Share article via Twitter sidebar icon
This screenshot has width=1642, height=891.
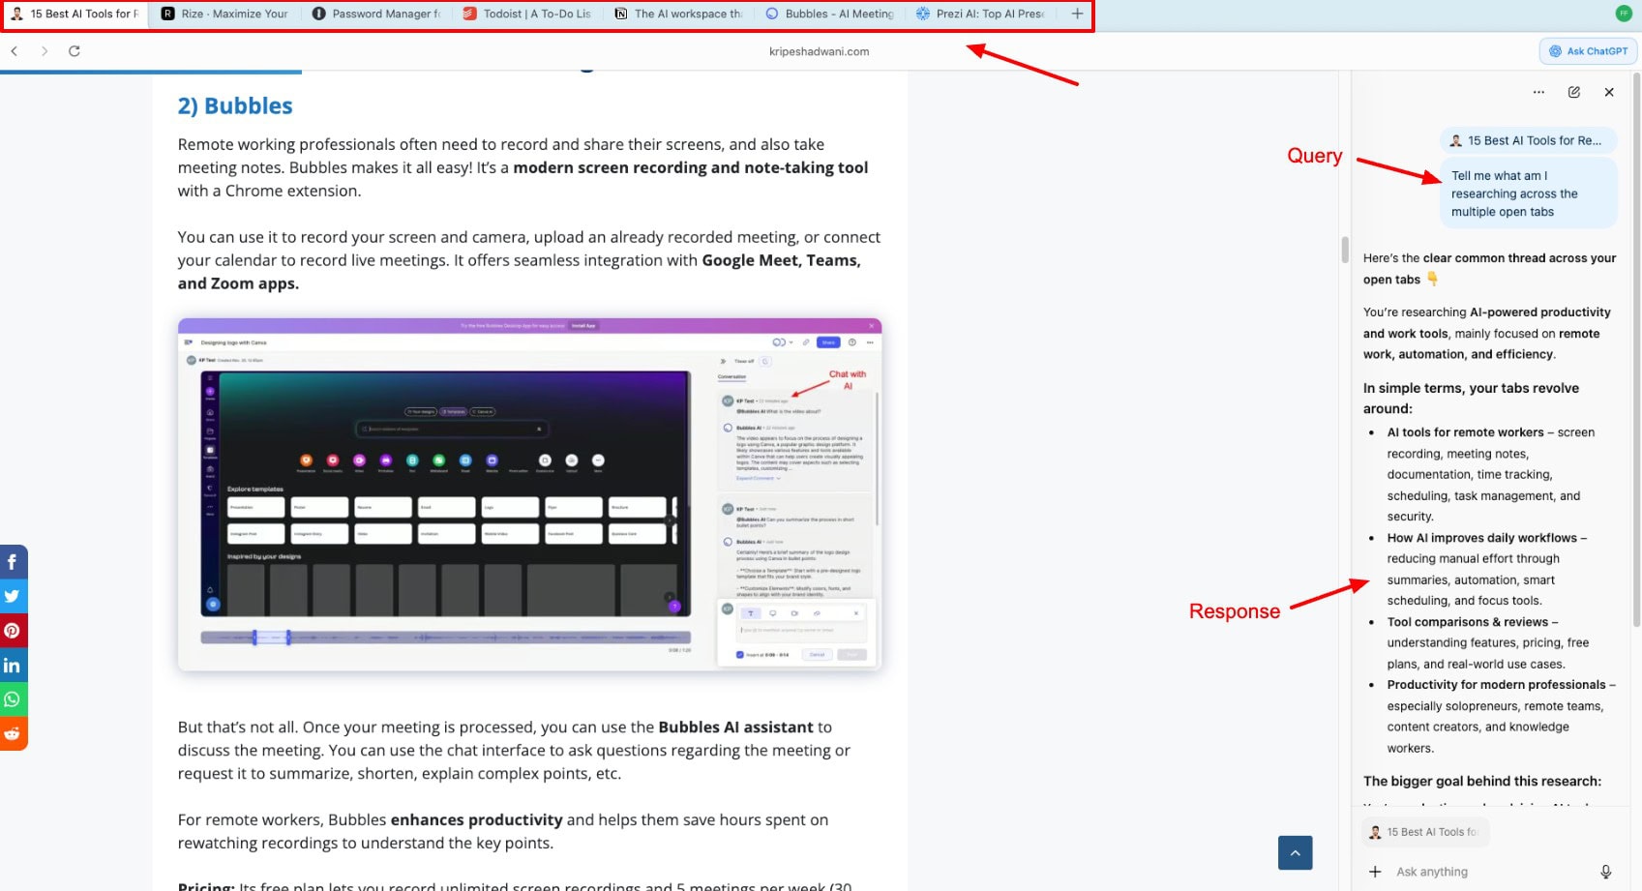click(x=13, y=596)
